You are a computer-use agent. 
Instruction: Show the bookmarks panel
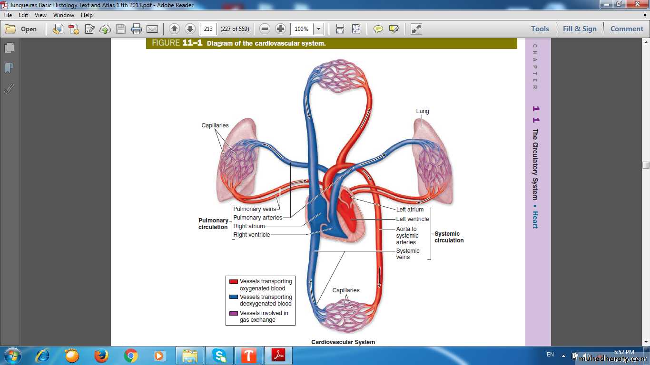[9, 68]
